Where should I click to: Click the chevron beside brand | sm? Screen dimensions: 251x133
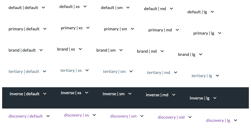tap(121, 50)
